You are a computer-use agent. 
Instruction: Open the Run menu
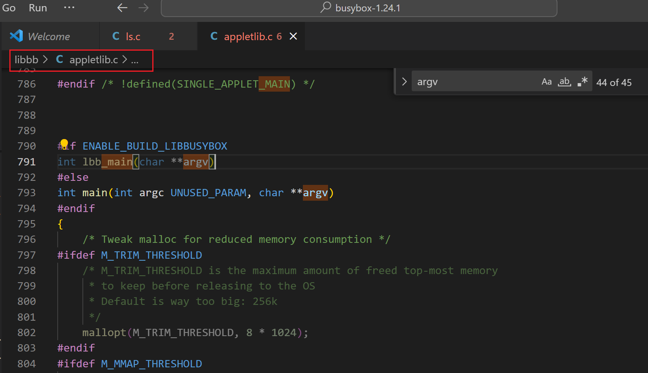coord(38,8)
